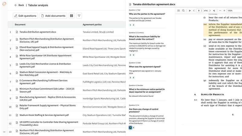
Task: Click the file icon of Manufacturing Agreement row
Action: (x=17, y=98)
